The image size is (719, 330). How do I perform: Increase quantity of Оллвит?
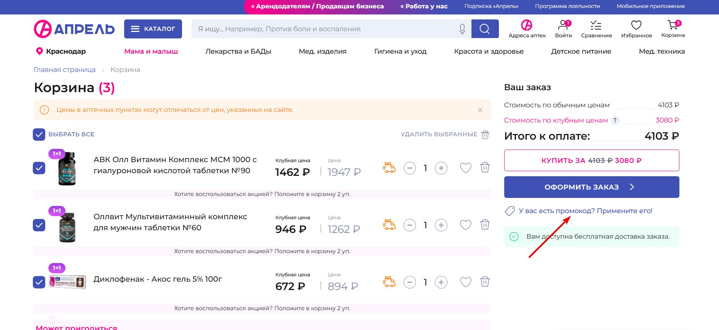coord(441,225)
